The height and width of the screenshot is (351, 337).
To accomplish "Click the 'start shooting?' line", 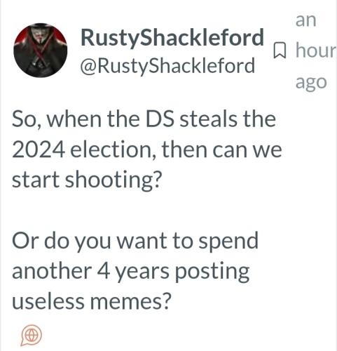I will pos(87,180).
